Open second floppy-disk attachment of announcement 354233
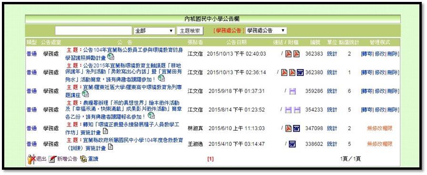This screenshot has width=427, height=175. point(297,110)
